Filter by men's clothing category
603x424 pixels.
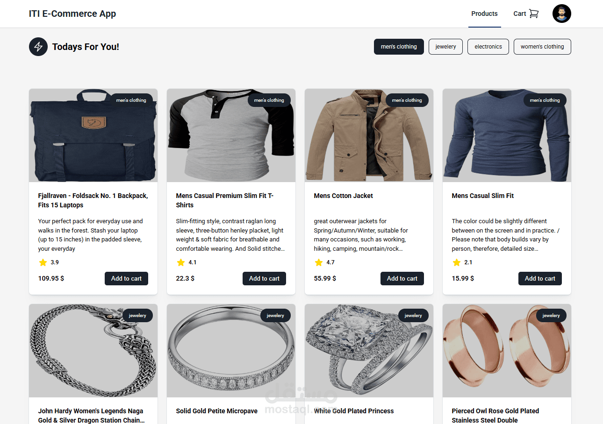pos(399,47)
